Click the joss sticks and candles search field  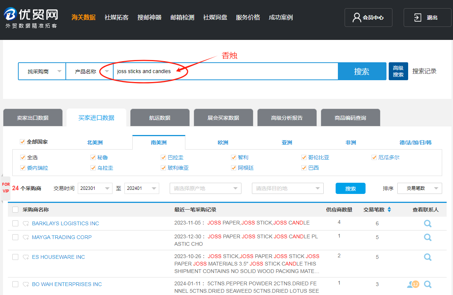click(226, 71)
